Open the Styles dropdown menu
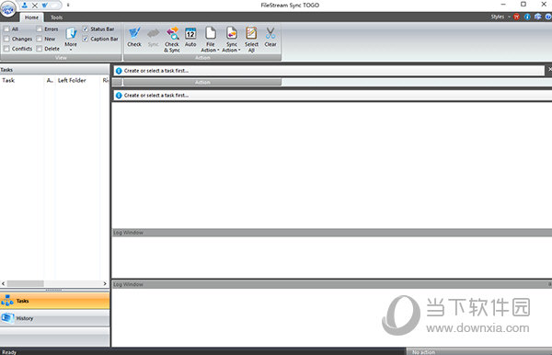This screenshot has width=552, height=355. (500, 17)
